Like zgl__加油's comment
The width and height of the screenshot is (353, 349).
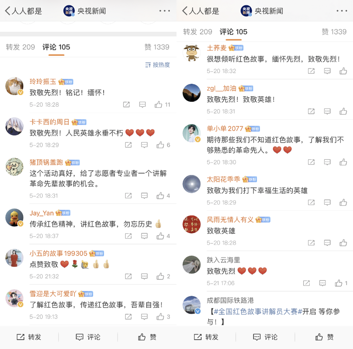coord(343,111)
